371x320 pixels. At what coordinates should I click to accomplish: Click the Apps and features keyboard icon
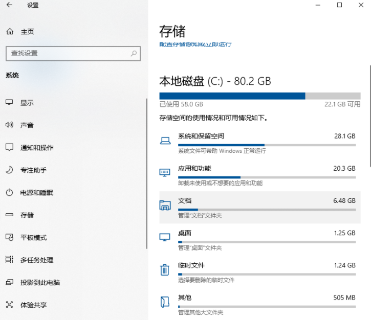click(x=165, y=173)
